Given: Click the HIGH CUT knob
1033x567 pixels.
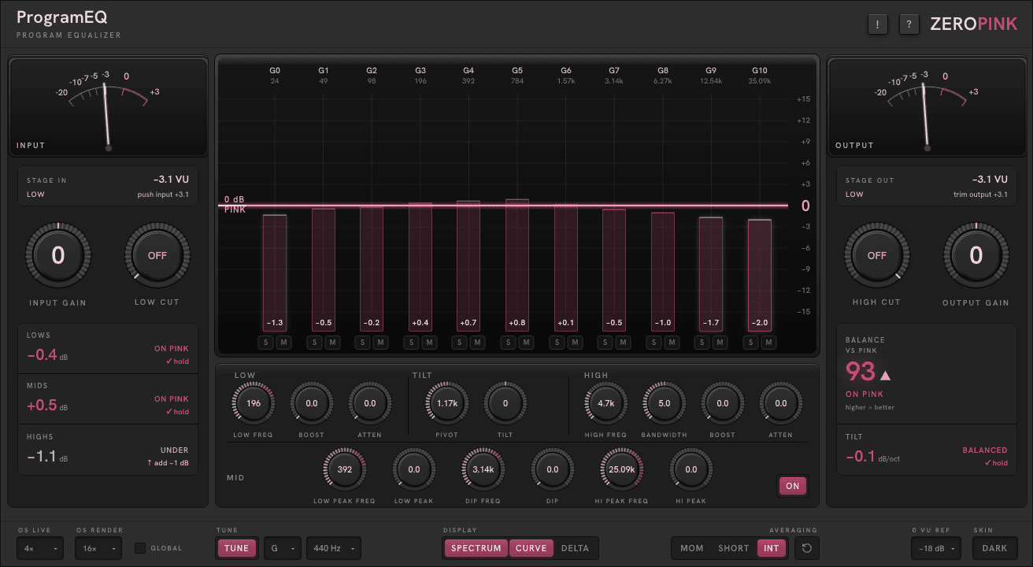Looking at the screenshot, I should point(877,256).
